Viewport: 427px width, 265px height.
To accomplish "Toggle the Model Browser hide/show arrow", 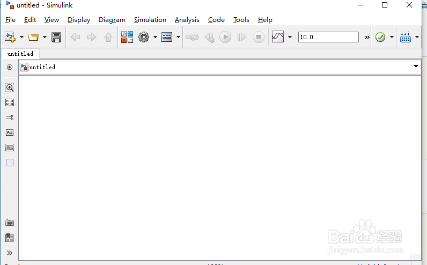I will click(x=10, y=67).
